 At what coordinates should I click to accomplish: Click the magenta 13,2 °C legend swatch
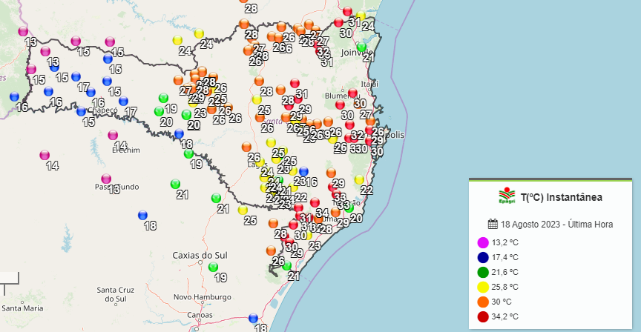click(x=483, y=242)
